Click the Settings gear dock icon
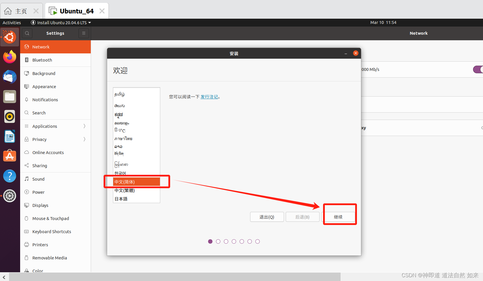The width and height of the screenshot is (483, 281). click(x=10, y=196)
